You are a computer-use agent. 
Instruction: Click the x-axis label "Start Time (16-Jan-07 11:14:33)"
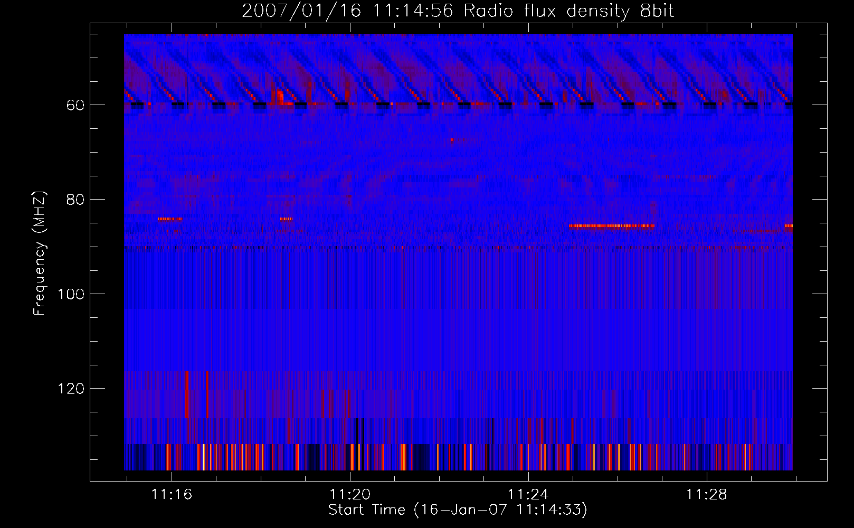click(458, 510)
